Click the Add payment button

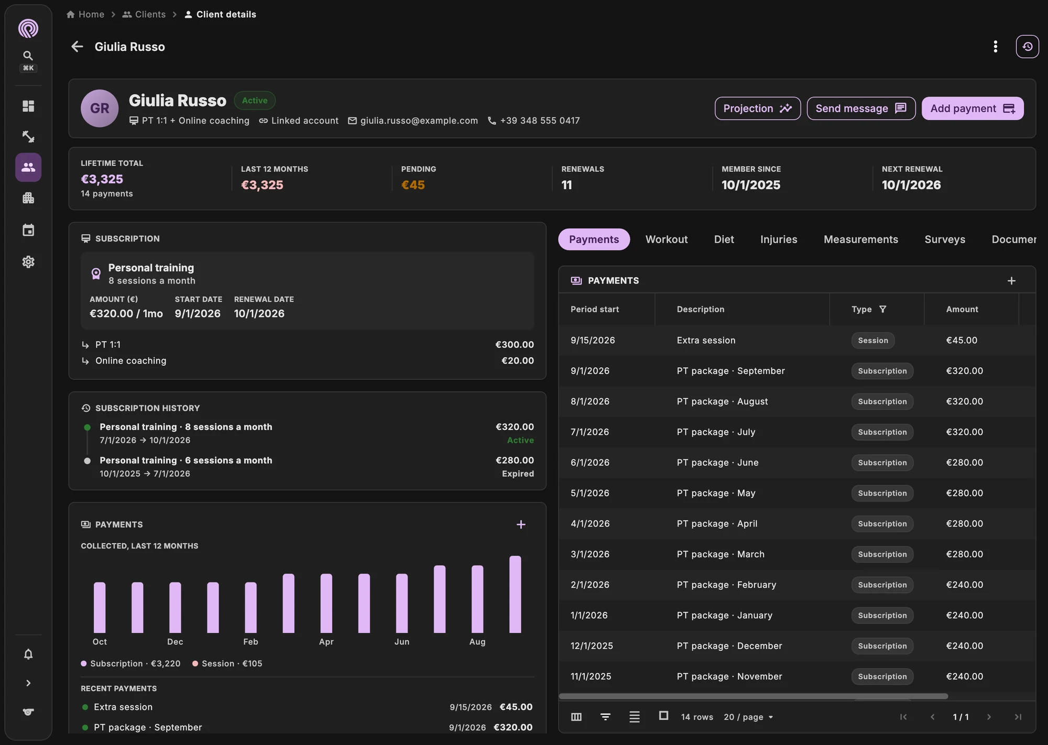tap(973, 108)
